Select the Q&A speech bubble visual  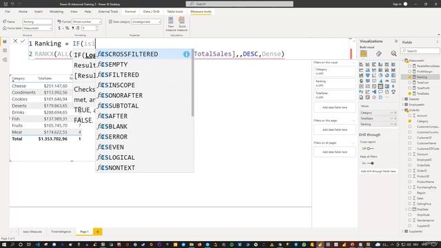tap(380, 92)
